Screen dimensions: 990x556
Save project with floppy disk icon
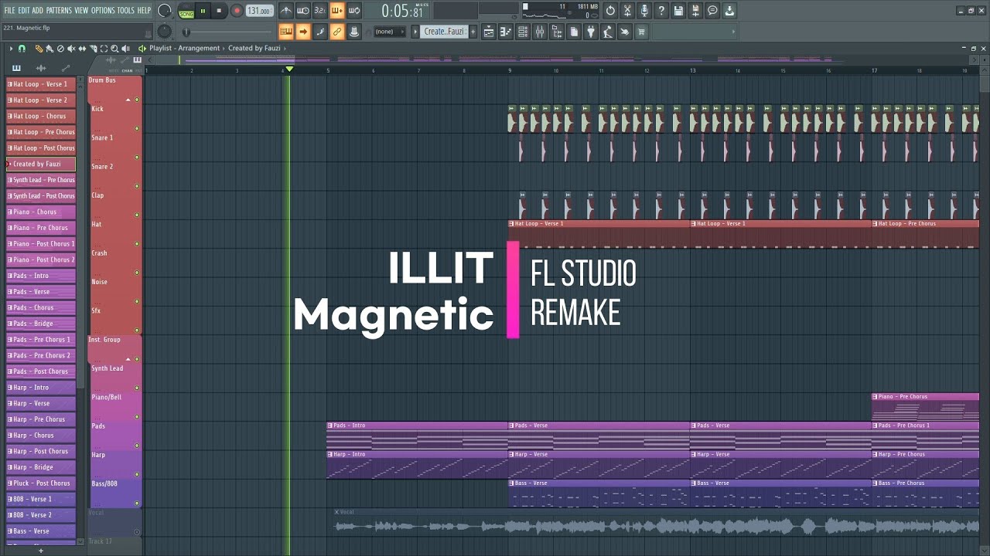678,11
